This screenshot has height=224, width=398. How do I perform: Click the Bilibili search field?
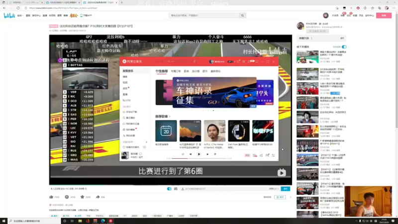[203, 15]
